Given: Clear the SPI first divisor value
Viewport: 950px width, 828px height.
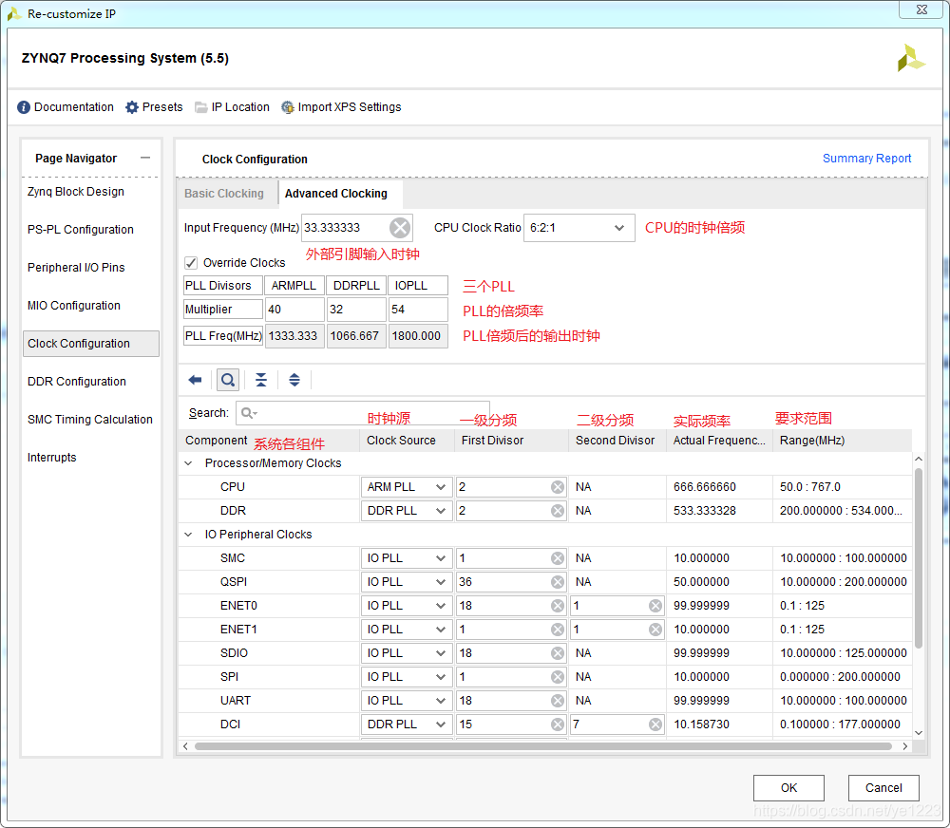Looking at the screenshot, I should (x=558, y=677).
